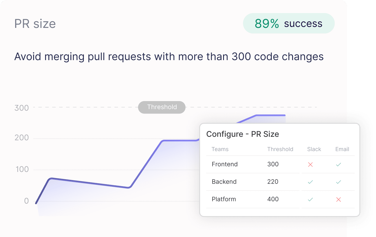
Task: Sort by Teams column header
Action: click(220, 149)
